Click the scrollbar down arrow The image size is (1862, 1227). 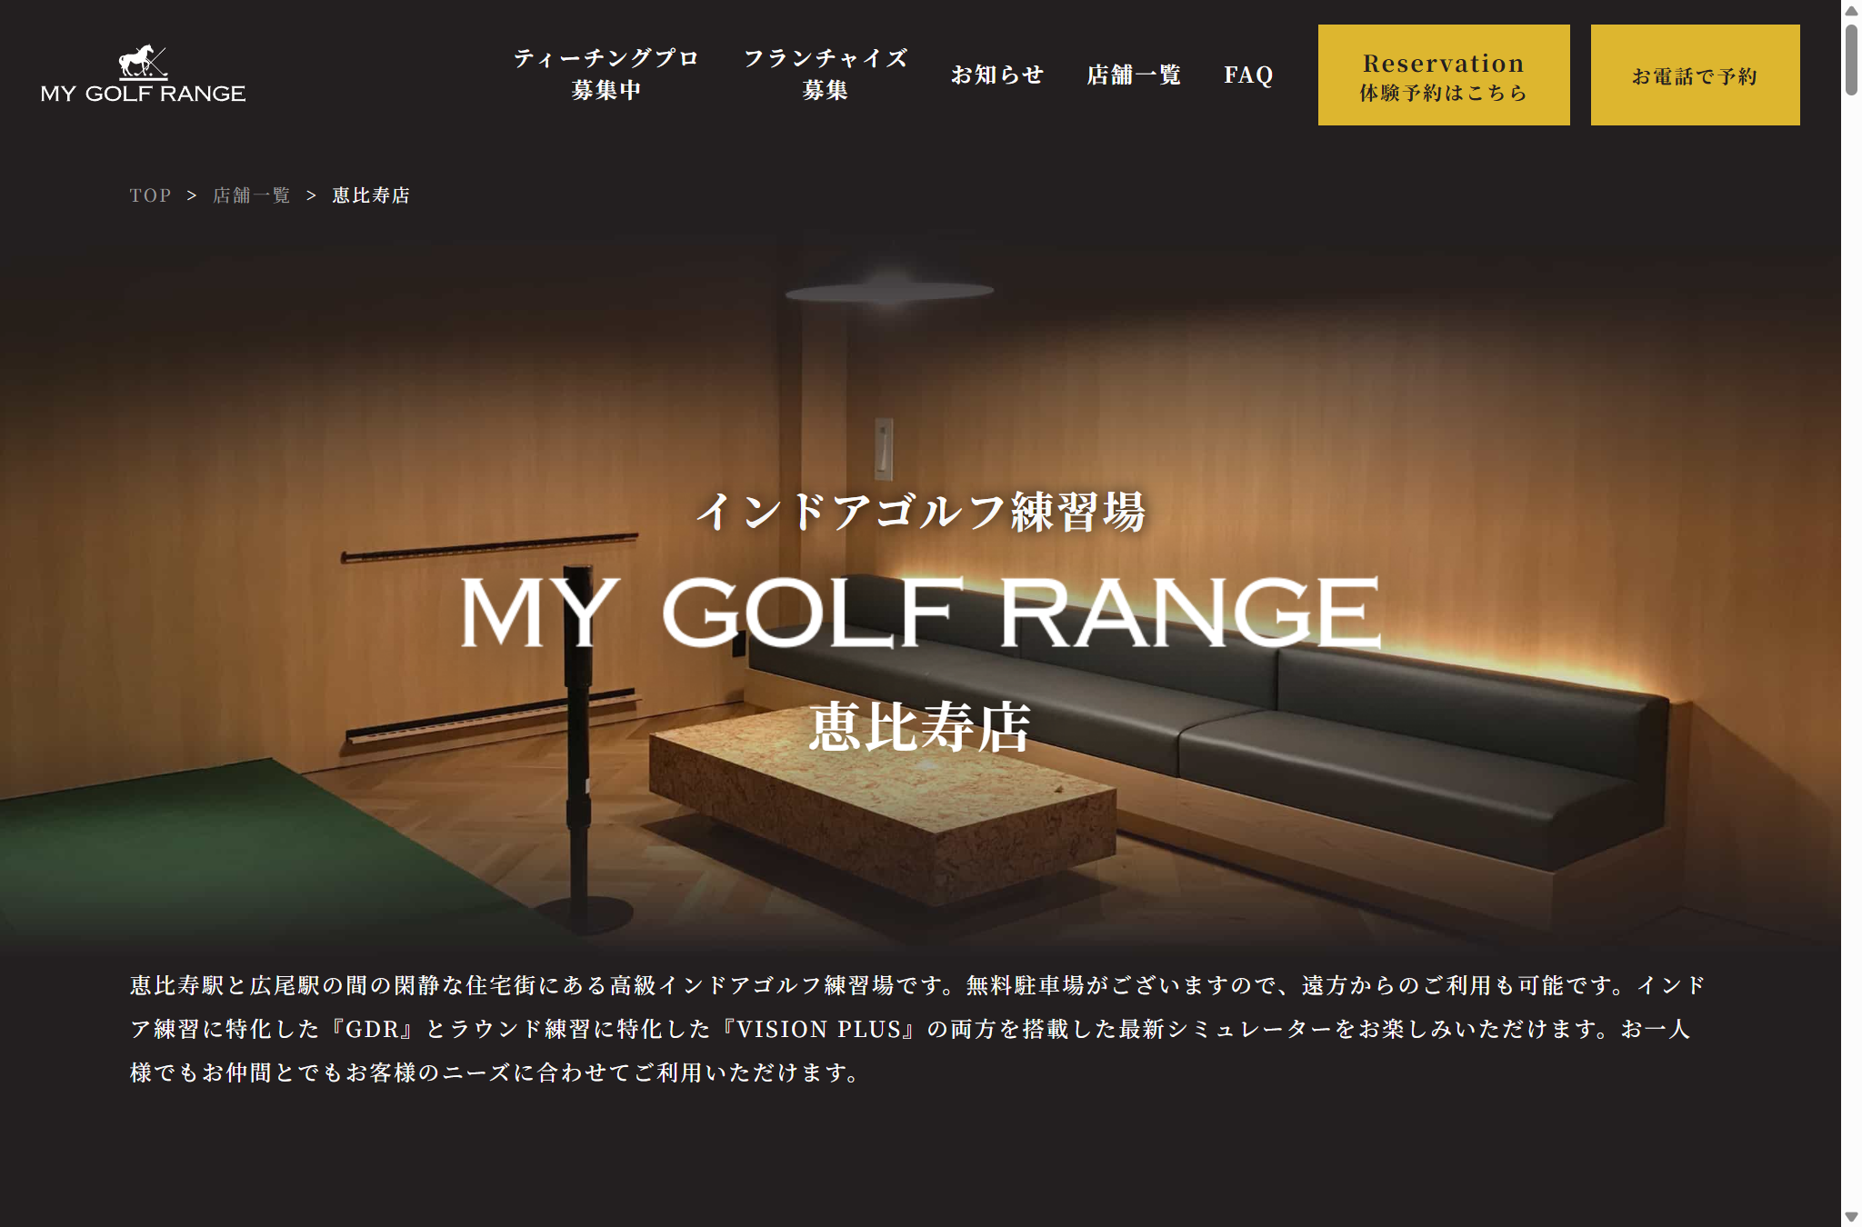[x=1851, y=1216]
